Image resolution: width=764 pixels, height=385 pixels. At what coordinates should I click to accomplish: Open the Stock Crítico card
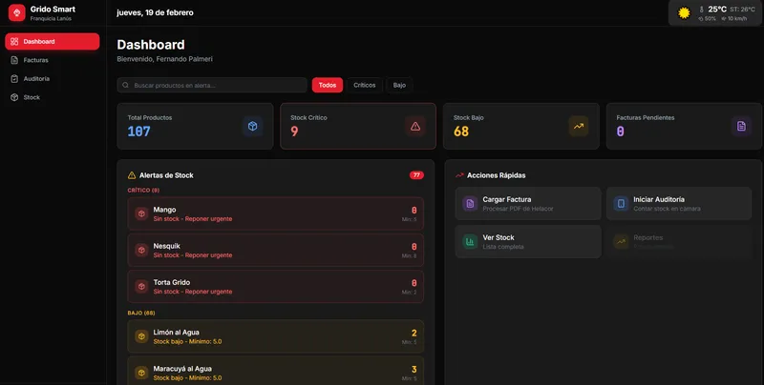coord(358,126)
